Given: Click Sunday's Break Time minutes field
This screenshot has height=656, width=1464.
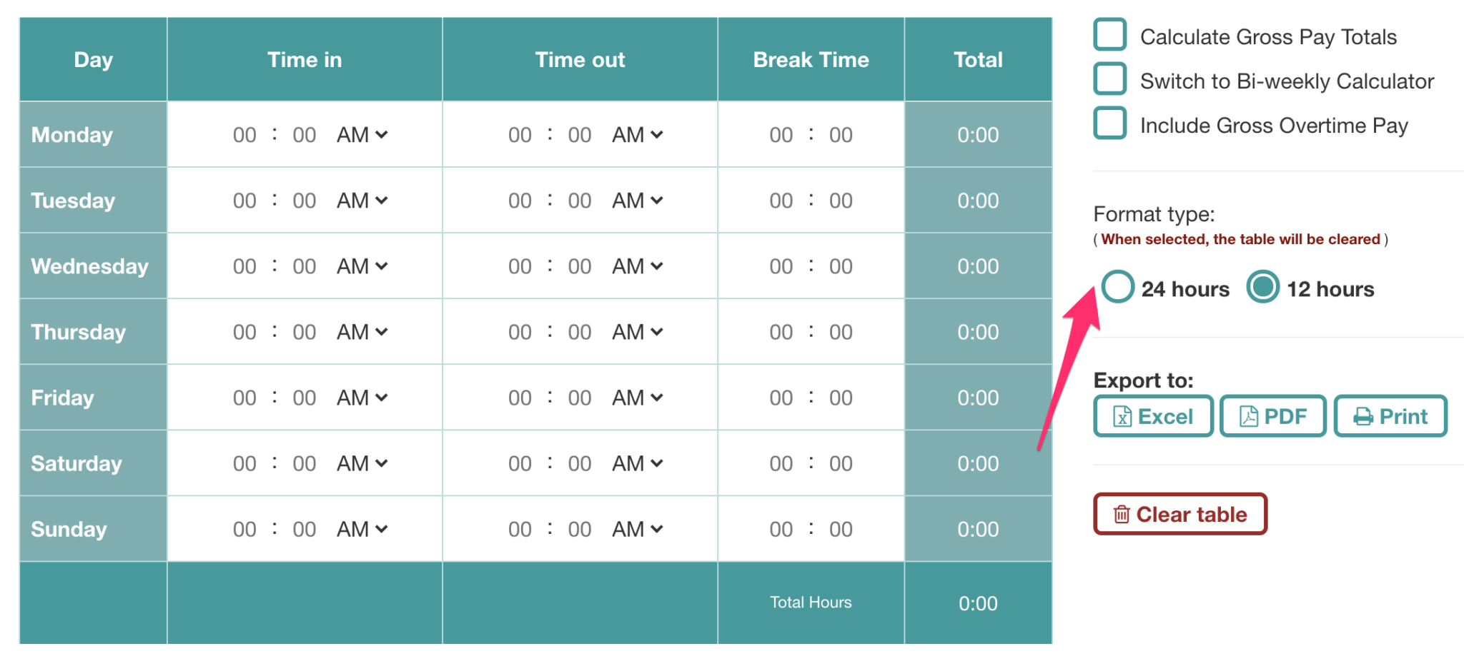Looking at the screenshot, I should pyautogui.click(x=840, y=528).
